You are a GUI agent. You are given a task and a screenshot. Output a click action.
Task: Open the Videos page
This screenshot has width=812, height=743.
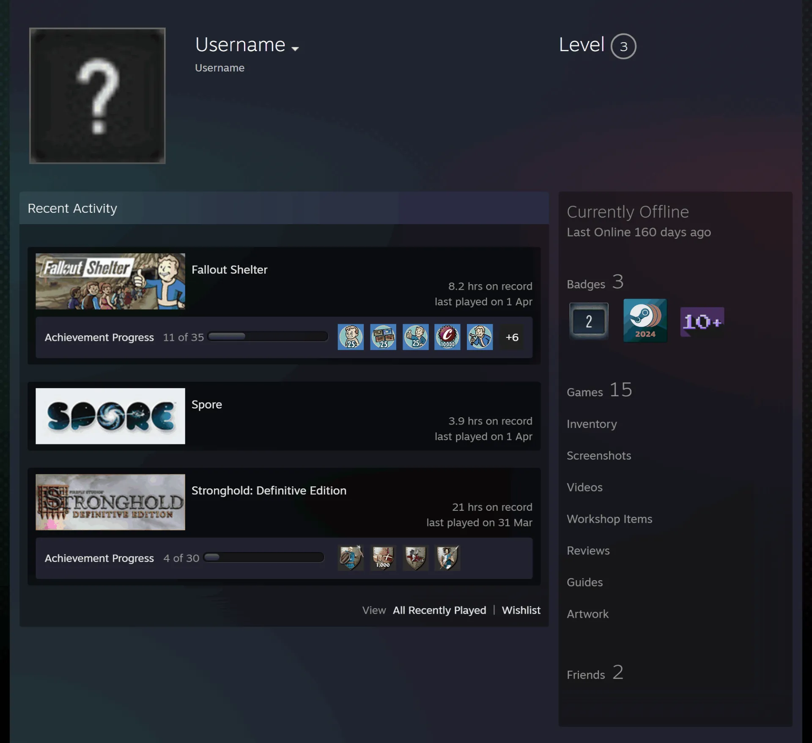[x=584, y=487]
